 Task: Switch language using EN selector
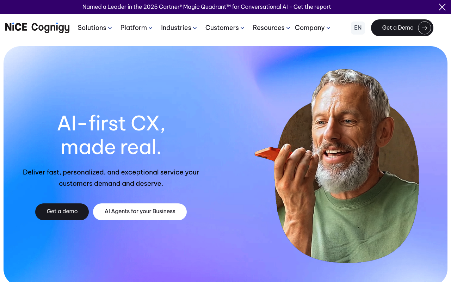[358, 28]
